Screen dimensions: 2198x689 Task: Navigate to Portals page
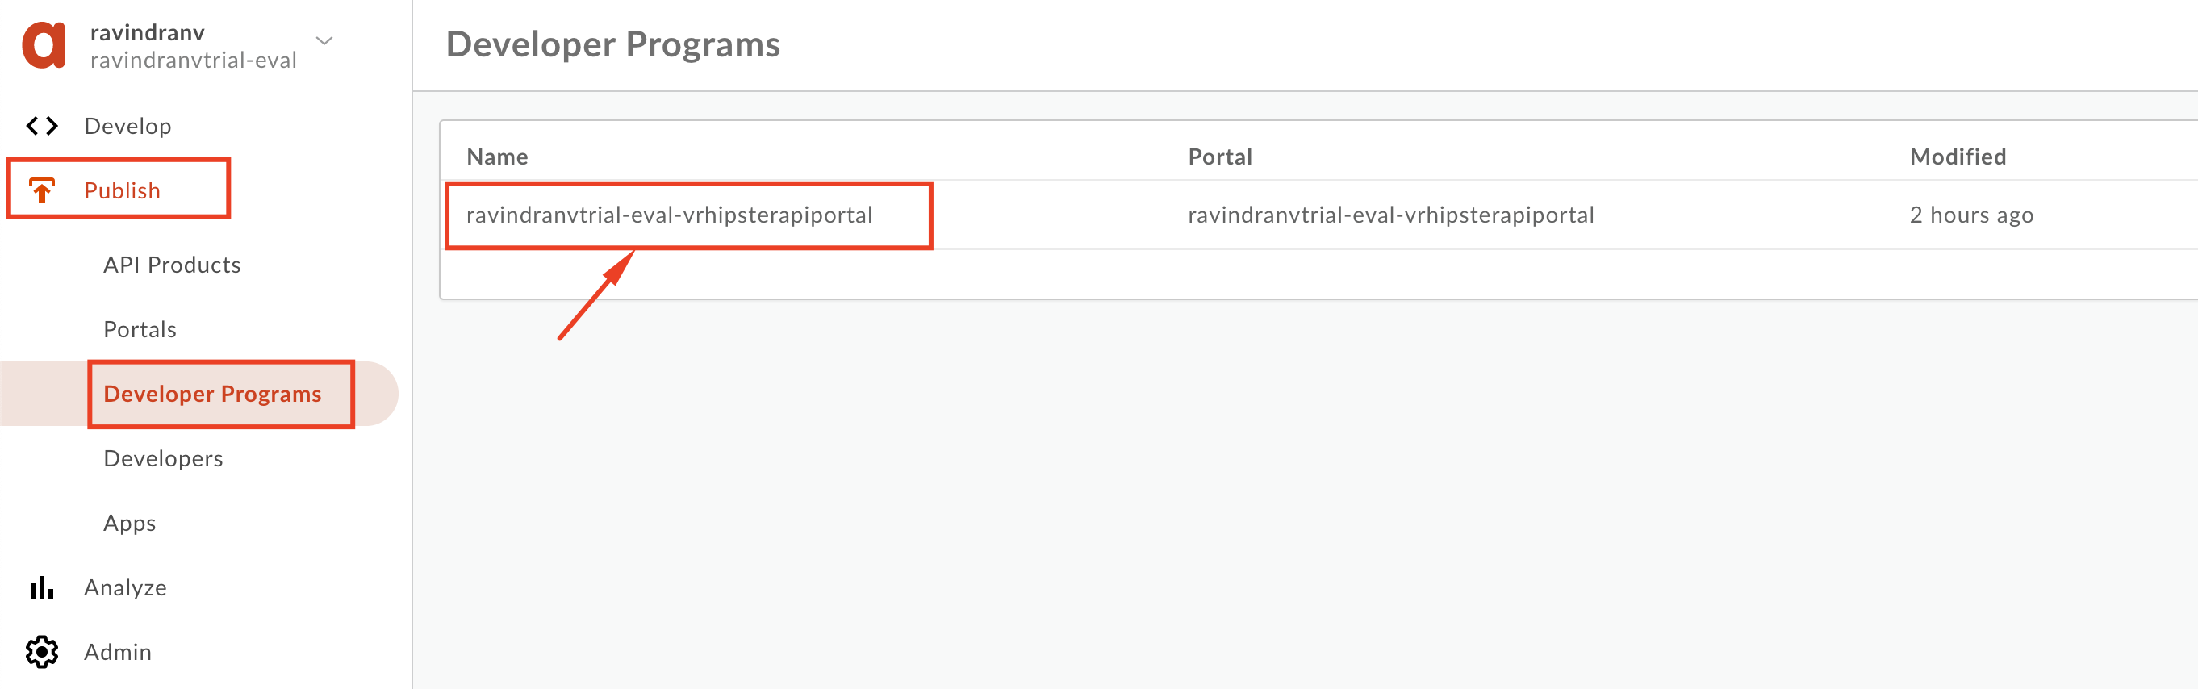click(140, 330)
